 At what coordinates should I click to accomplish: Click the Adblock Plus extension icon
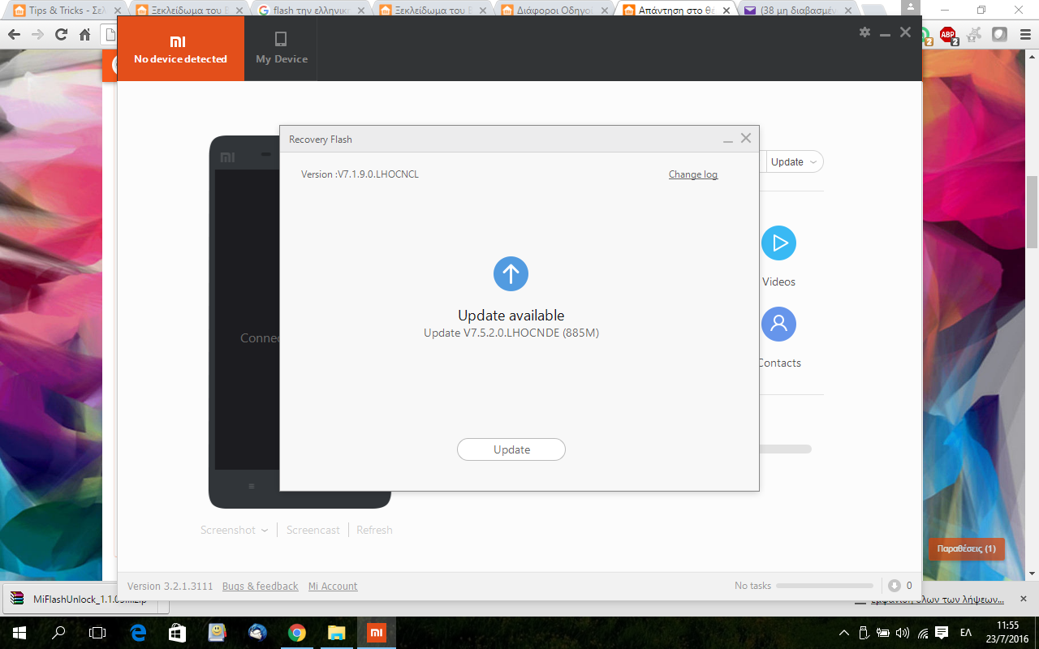(x=947, y=35)
